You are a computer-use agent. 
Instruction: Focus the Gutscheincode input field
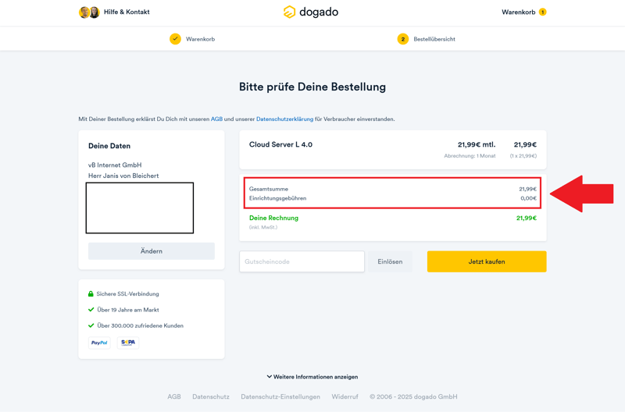tap(302, 261)
